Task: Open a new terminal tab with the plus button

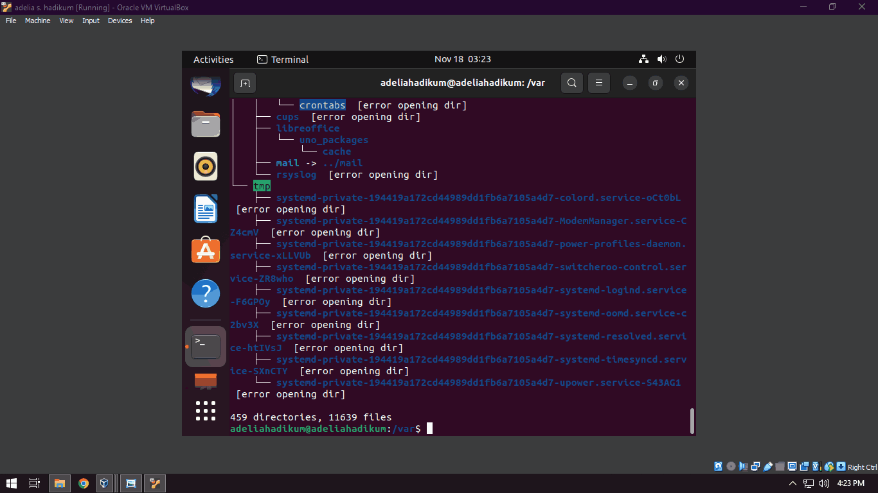Action: (x=245, y=83)
